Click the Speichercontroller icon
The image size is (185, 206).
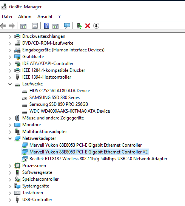pos(17,179)
